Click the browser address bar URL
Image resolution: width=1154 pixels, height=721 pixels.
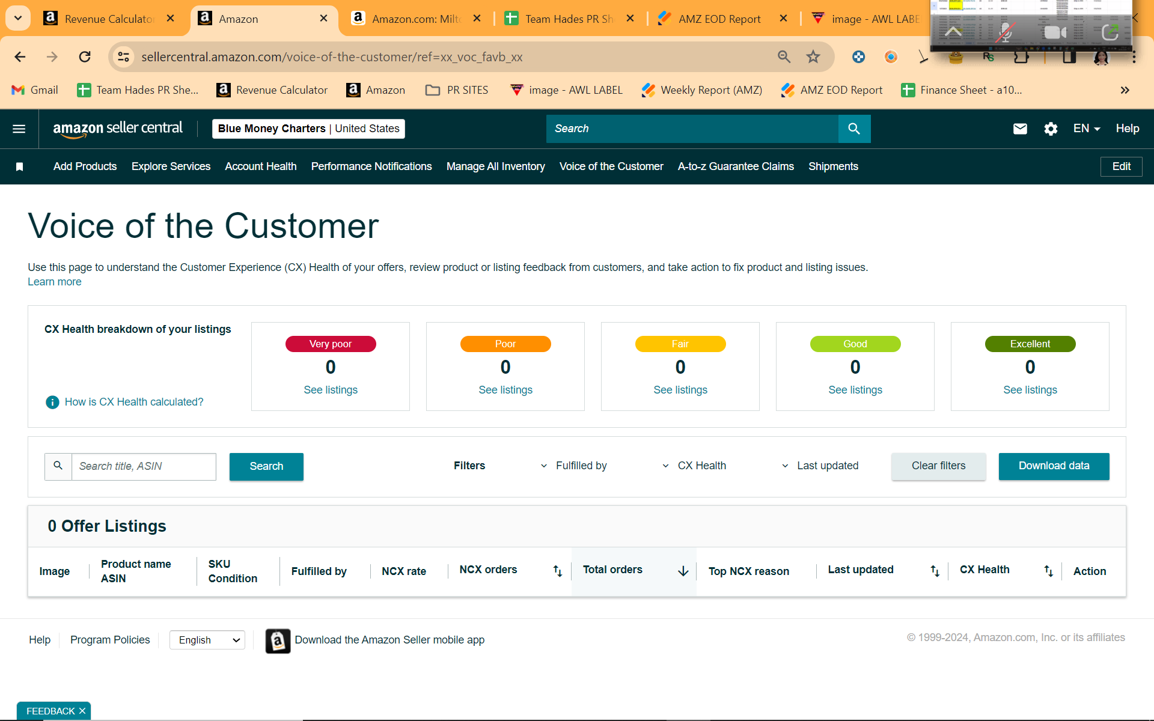332,57
